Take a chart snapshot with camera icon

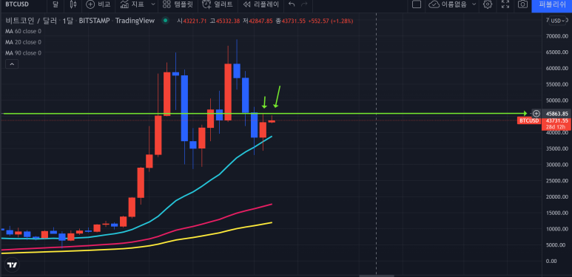click(522, 4)
